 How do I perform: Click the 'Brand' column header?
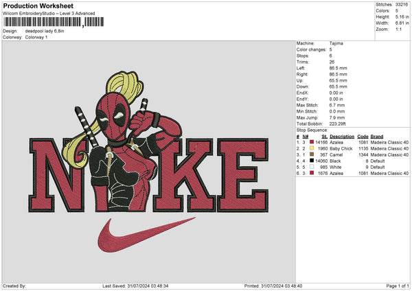[377, 137]
